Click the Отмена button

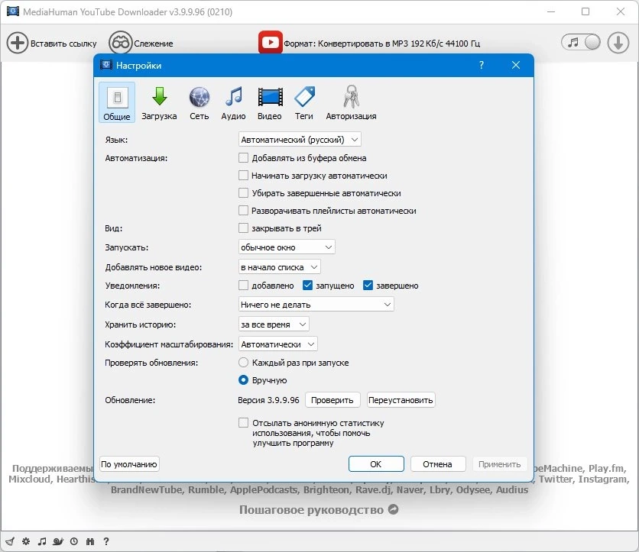pyautogui.click(x=438, y=464)
